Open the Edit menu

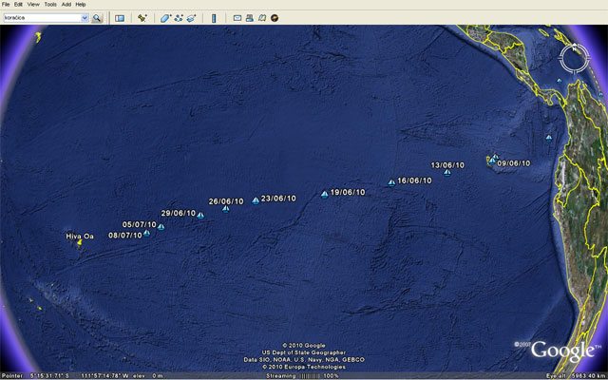(18, 4)
